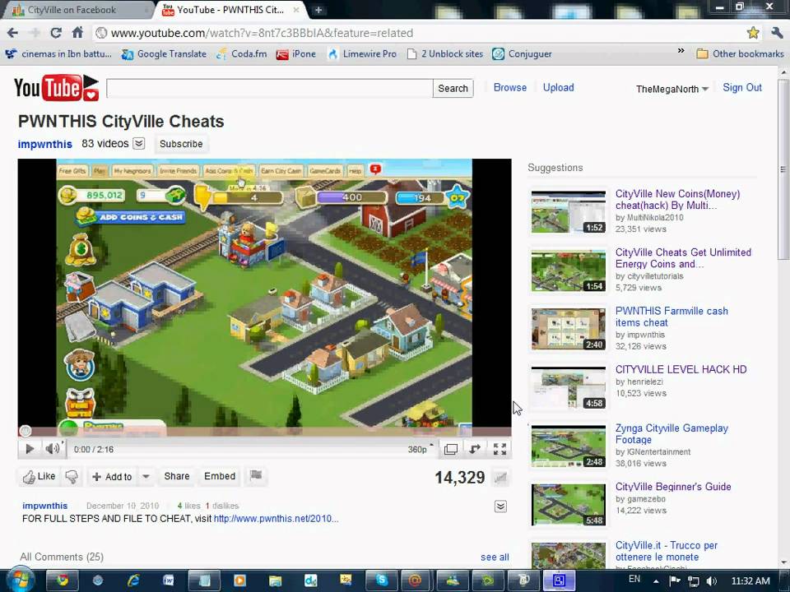This screenshot has width=790, height=592.
Task: Change 360p video quality setting
Action: point(421,449)
